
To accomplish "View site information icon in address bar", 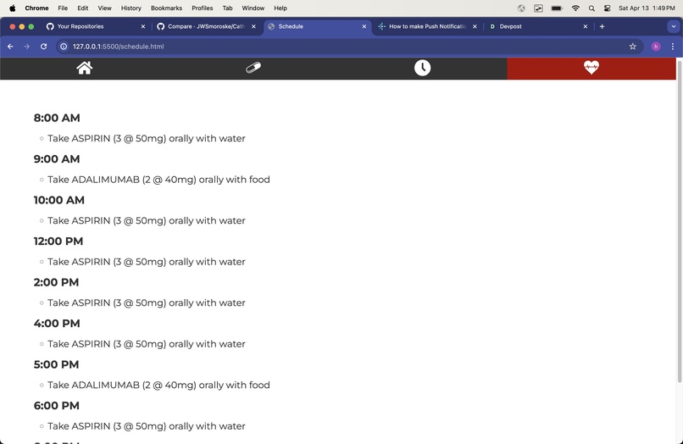I will coord(64,47).
